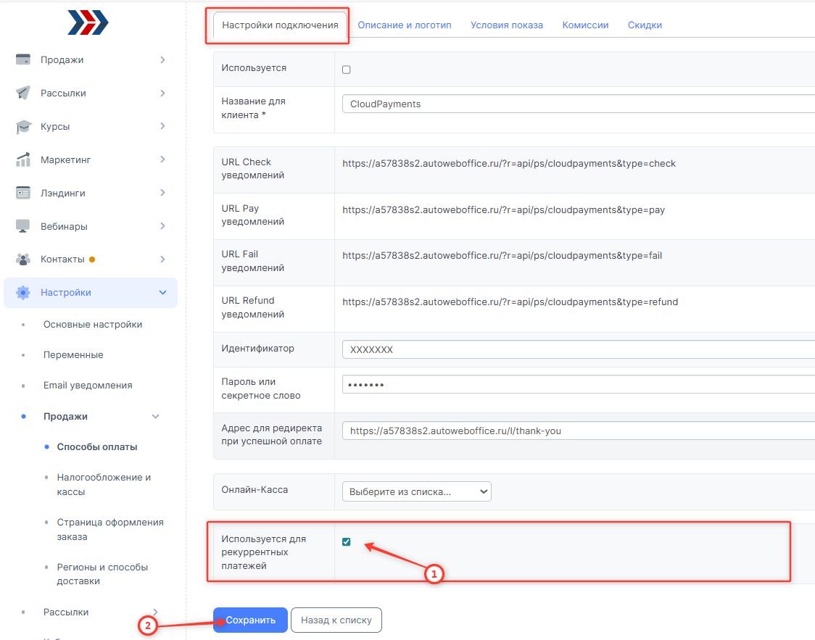Click the people icon beside Контакты
Screen dimensions: 815x640
pyautogui.click(x=23, y=259)
